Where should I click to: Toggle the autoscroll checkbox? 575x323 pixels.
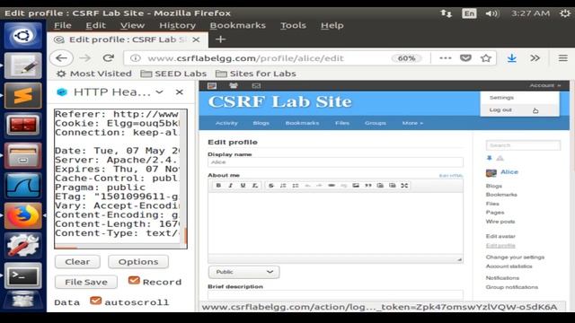(96, 301)
